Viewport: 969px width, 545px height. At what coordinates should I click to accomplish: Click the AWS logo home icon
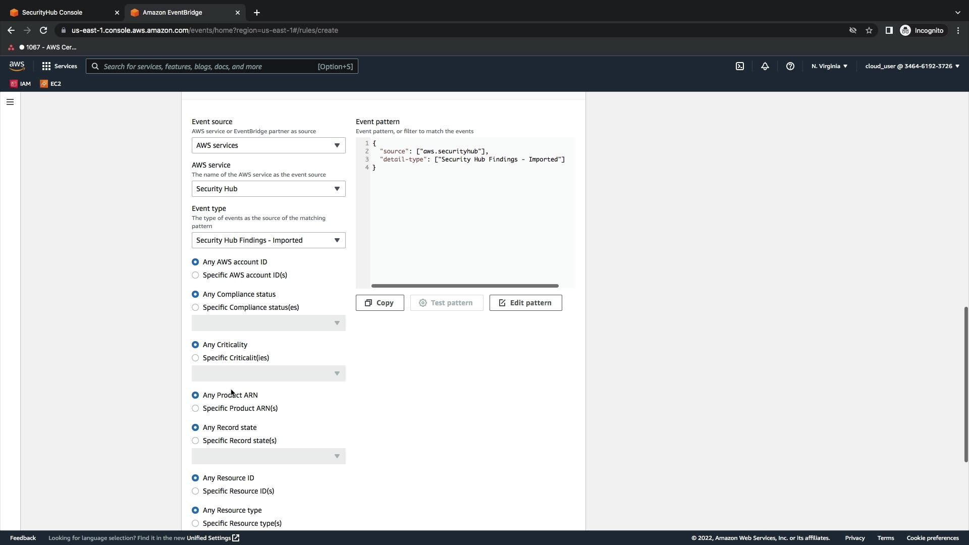17,66
